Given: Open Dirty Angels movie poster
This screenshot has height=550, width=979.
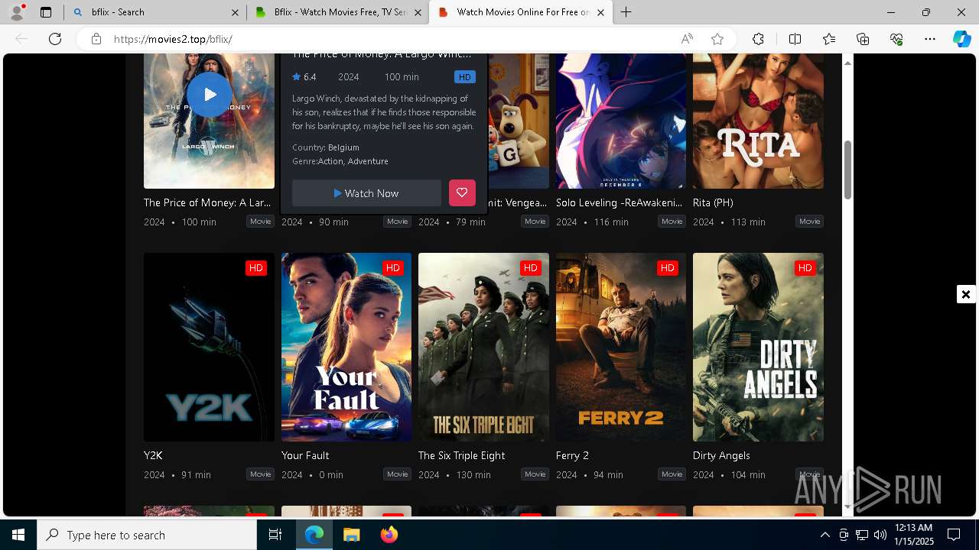Looking at the screenshot, I should coord(758,347).
